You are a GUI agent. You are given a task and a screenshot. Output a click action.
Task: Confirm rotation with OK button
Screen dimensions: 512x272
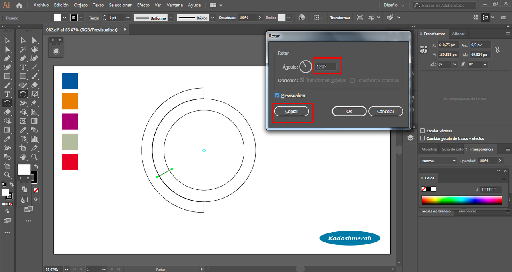[x=349, y=111]
